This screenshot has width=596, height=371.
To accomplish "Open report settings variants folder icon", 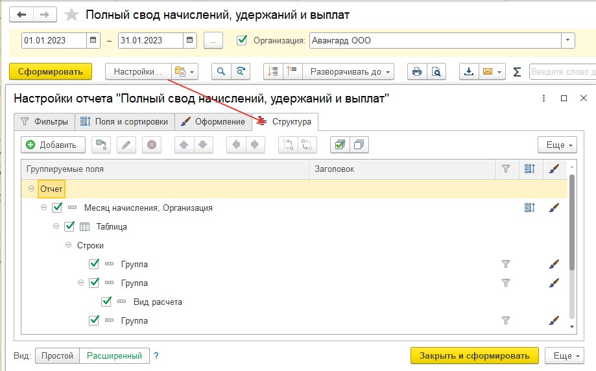I will 185,71.
